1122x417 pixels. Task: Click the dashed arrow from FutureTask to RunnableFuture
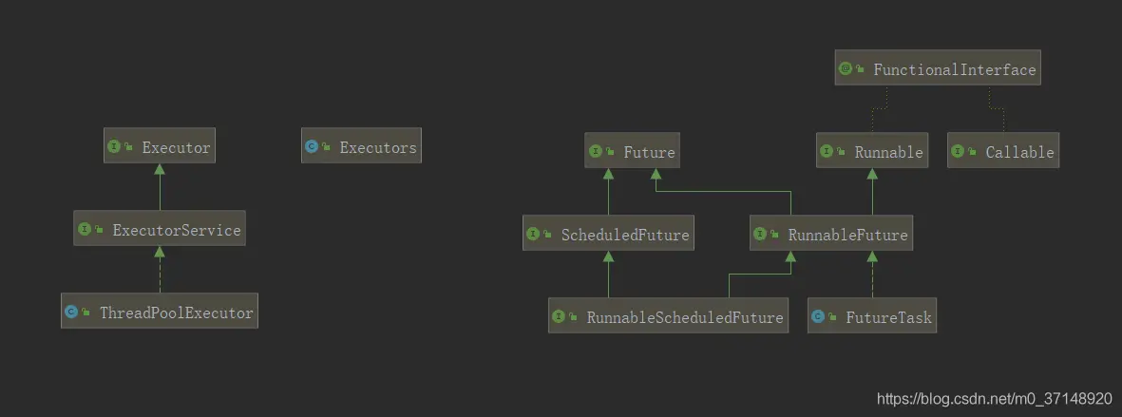(x=872, y=275)
